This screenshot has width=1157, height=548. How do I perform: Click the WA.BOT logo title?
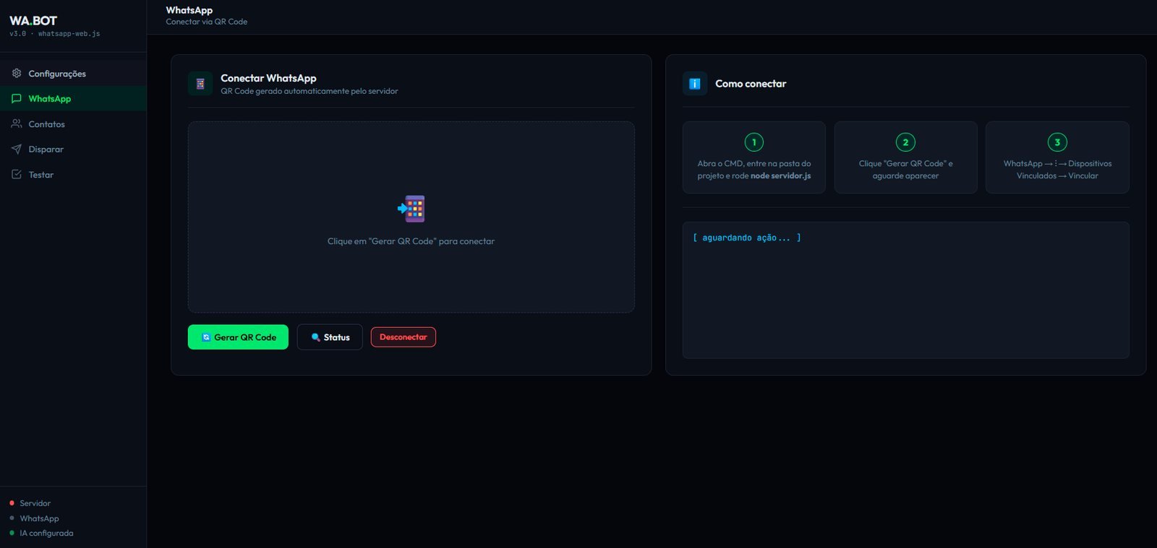pos(33,21)
